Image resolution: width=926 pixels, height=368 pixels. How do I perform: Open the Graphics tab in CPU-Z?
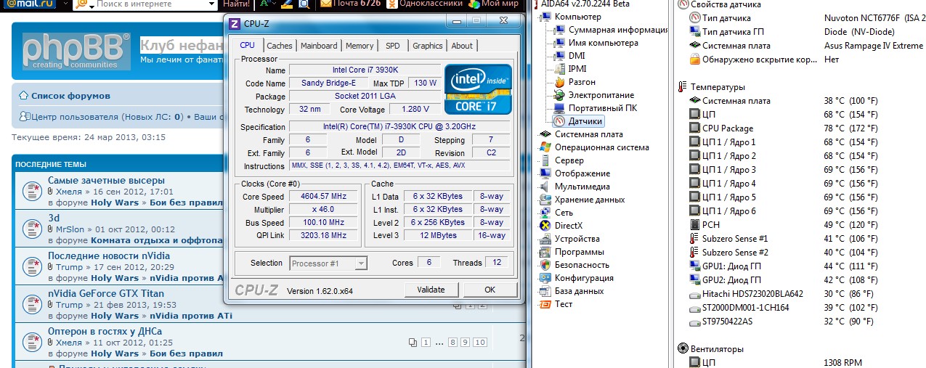(427, 46)
